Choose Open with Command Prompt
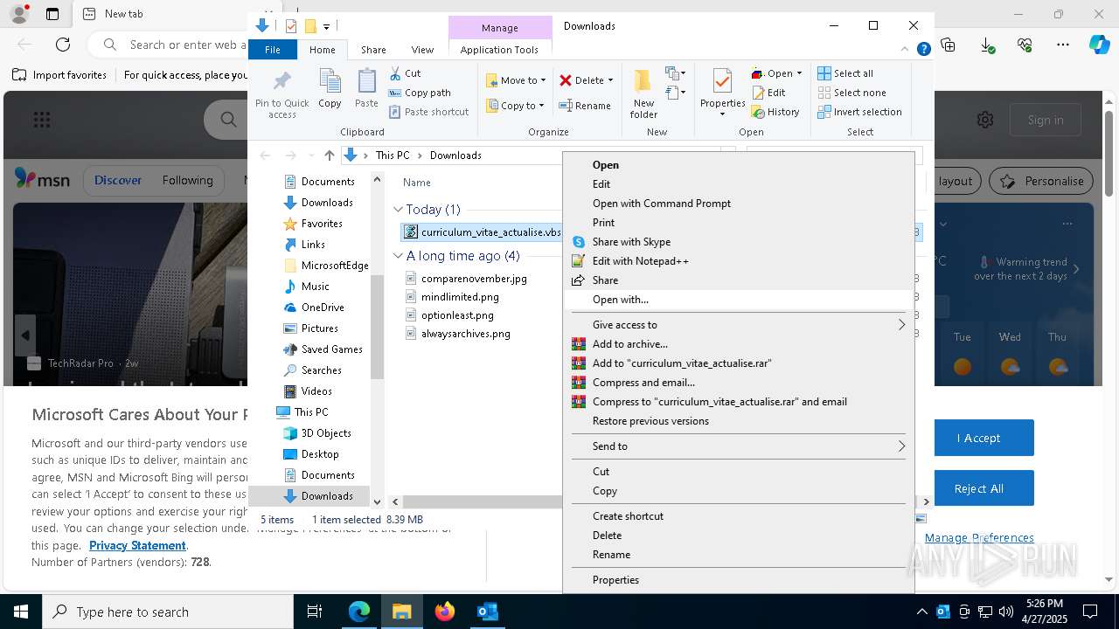 tap(739, 204)
